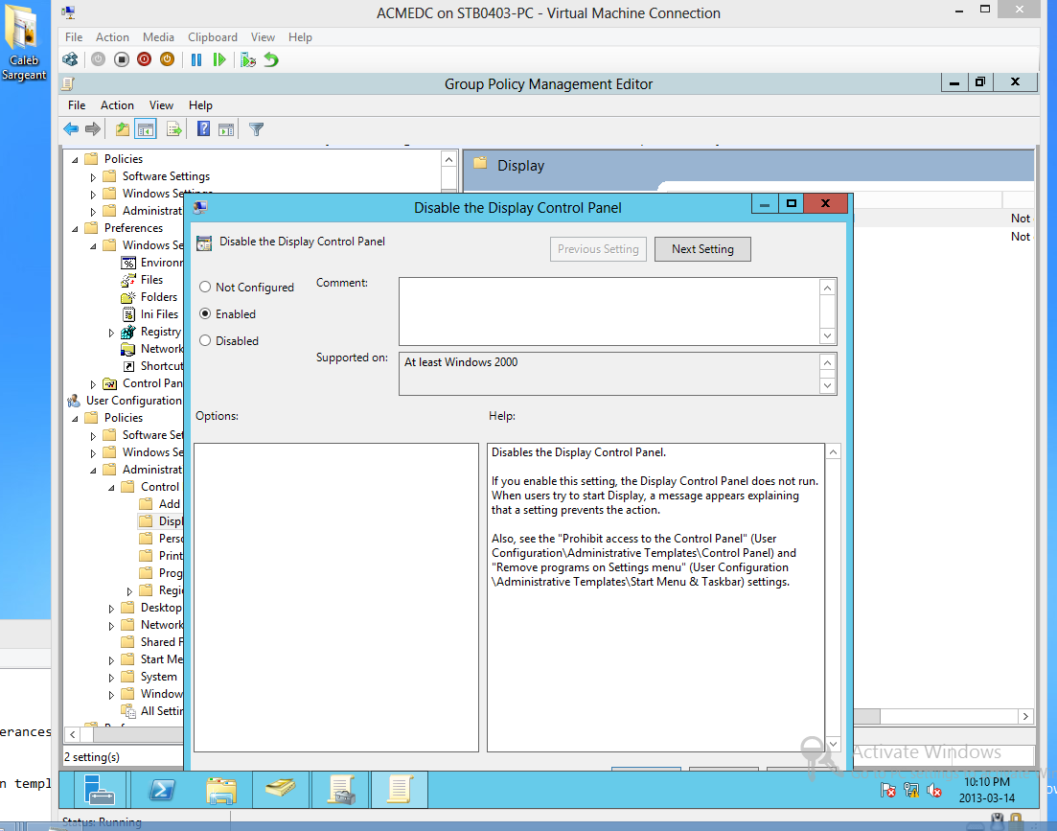Select User Configuration in the tree
1057x831 pixels.
[x=133, y=401]
